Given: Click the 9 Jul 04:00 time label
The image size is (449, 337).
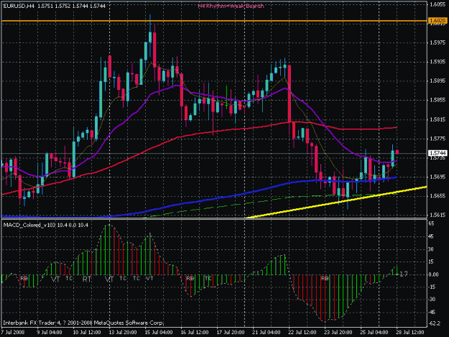Looking at the screenshot, I should point(50,332).
